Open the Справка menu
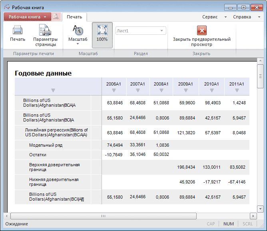 tap(242, 17)
